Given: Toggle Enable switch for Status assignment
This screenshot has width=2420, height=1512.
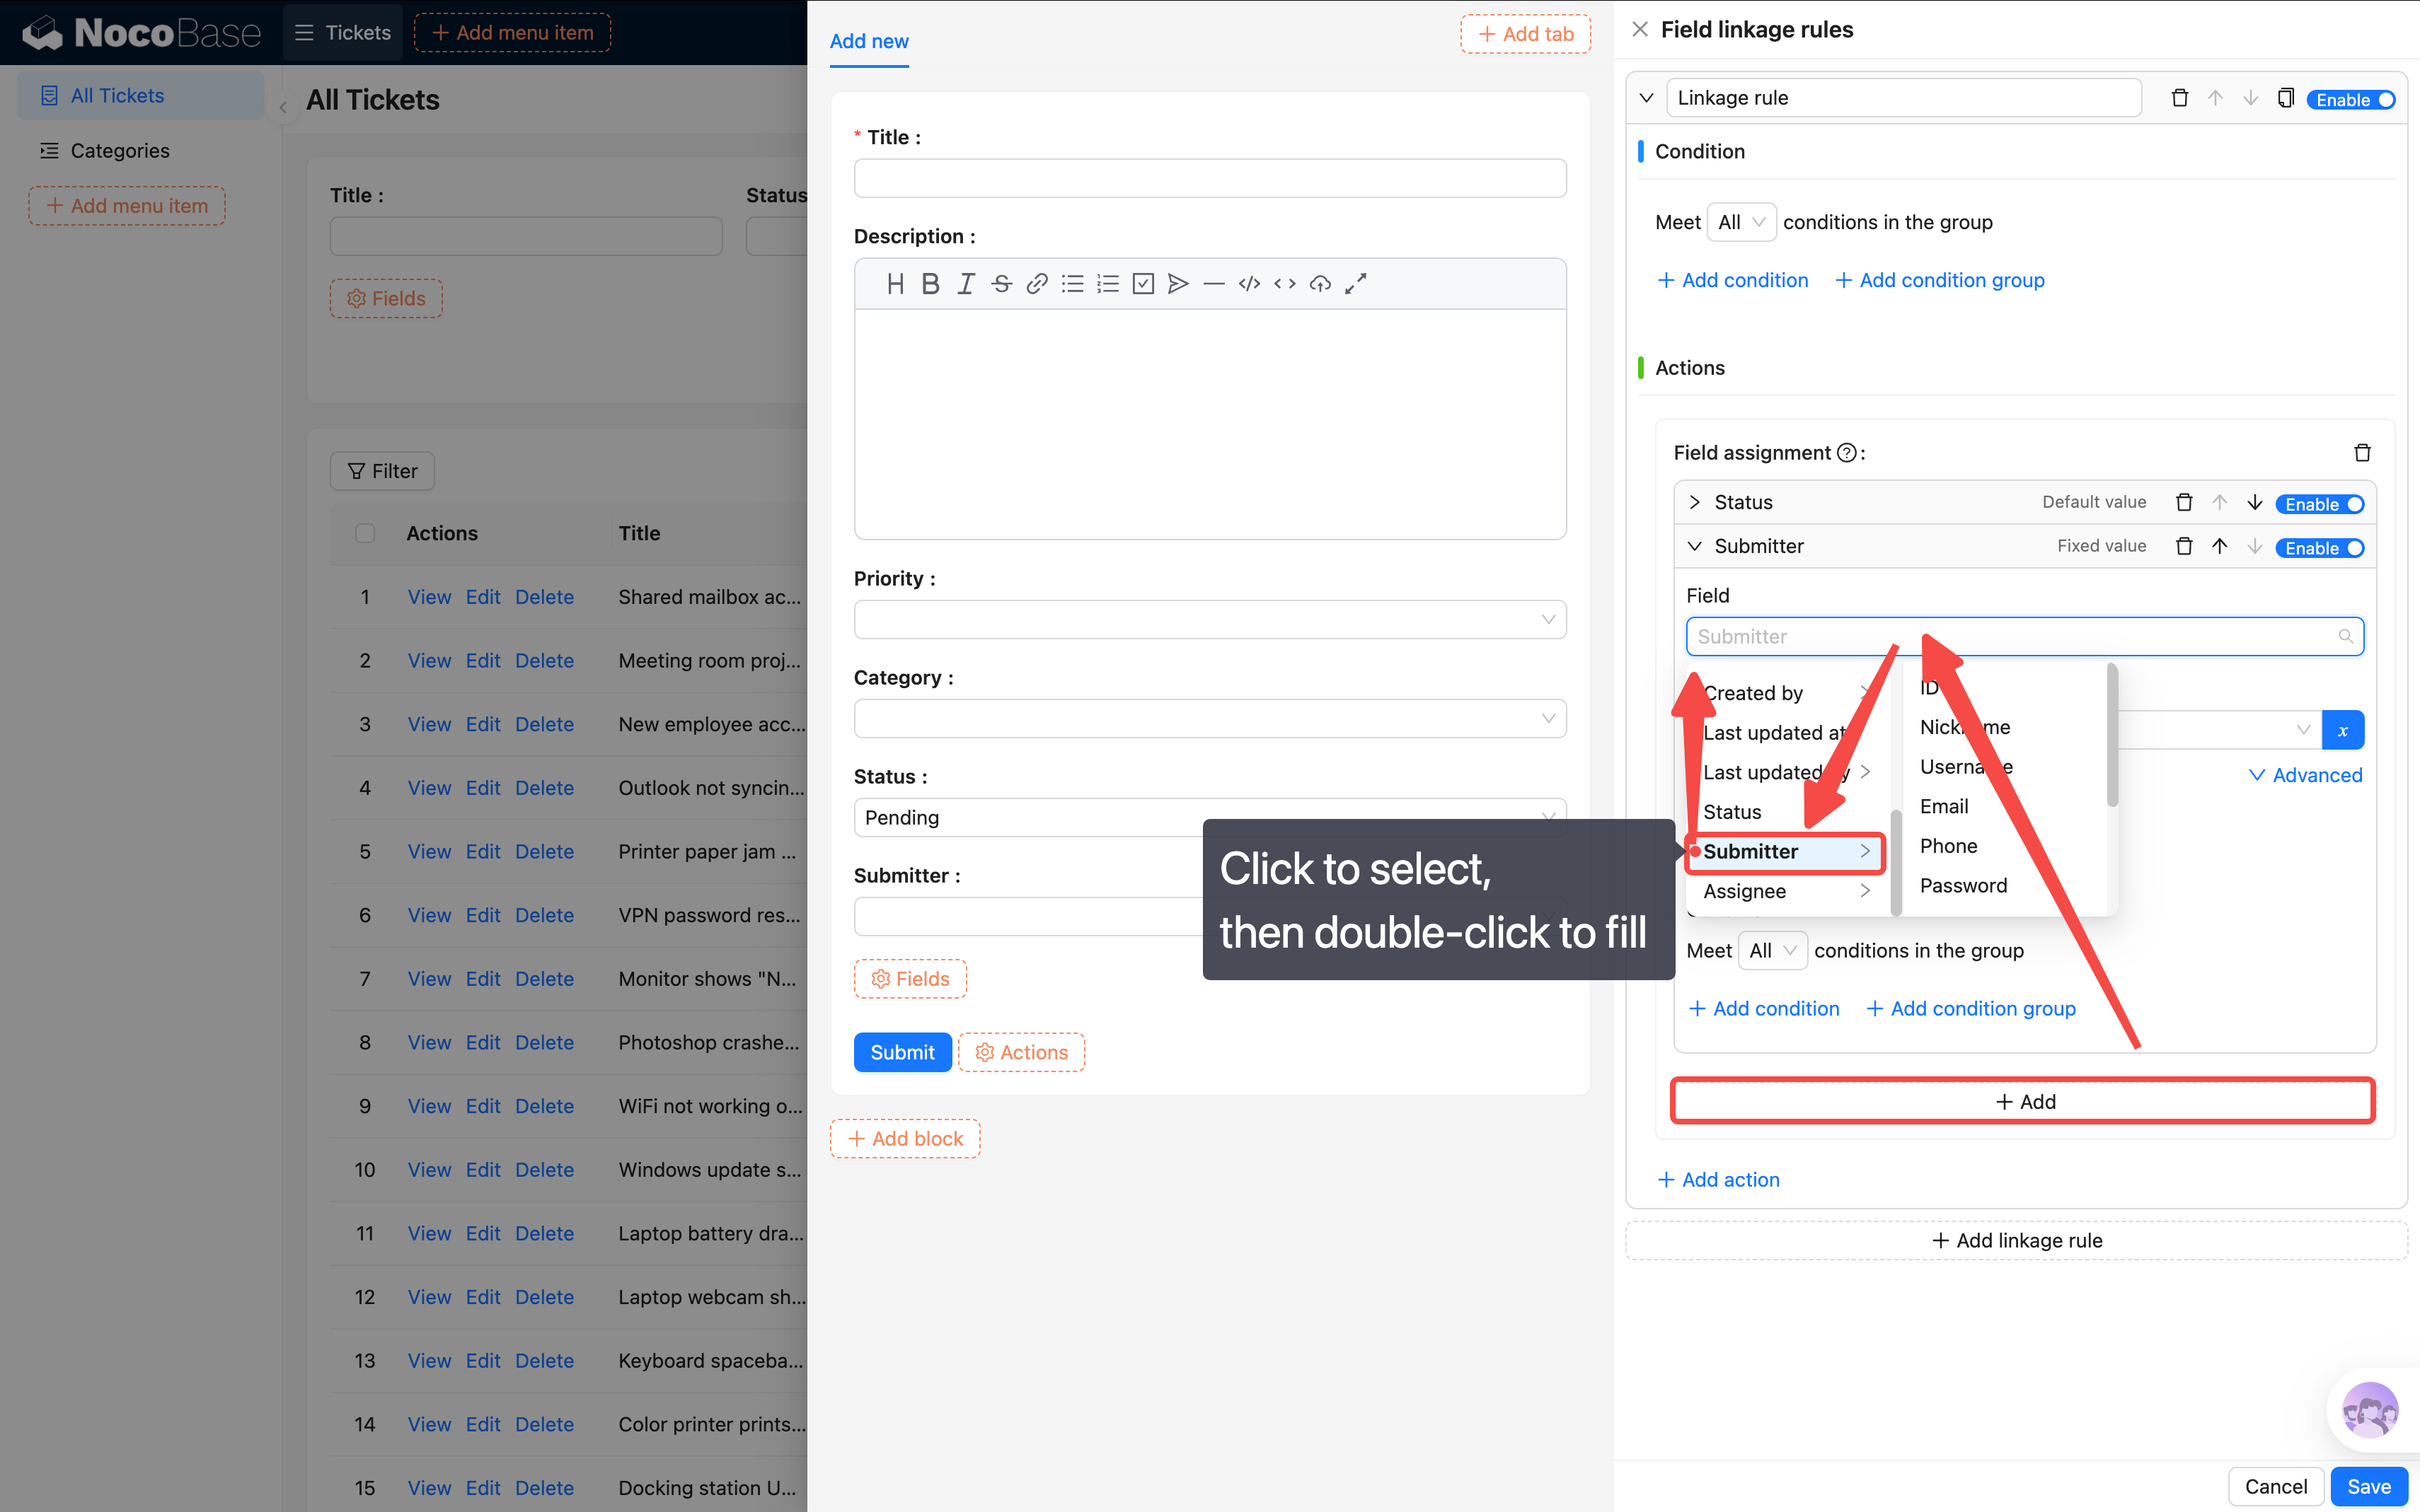Looking at the screenshot, I should [x=2320, y=504].
